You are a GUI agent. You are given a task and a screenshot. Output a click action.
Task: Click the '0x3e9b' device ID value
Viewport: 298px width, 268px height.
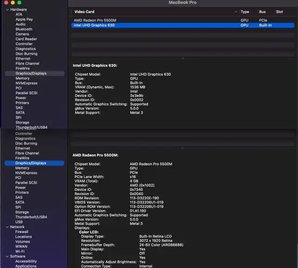click(136, 96)
